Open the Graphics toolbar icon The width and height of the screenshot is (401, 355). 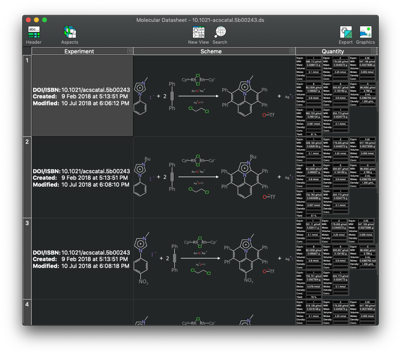(x=365, y=32)
